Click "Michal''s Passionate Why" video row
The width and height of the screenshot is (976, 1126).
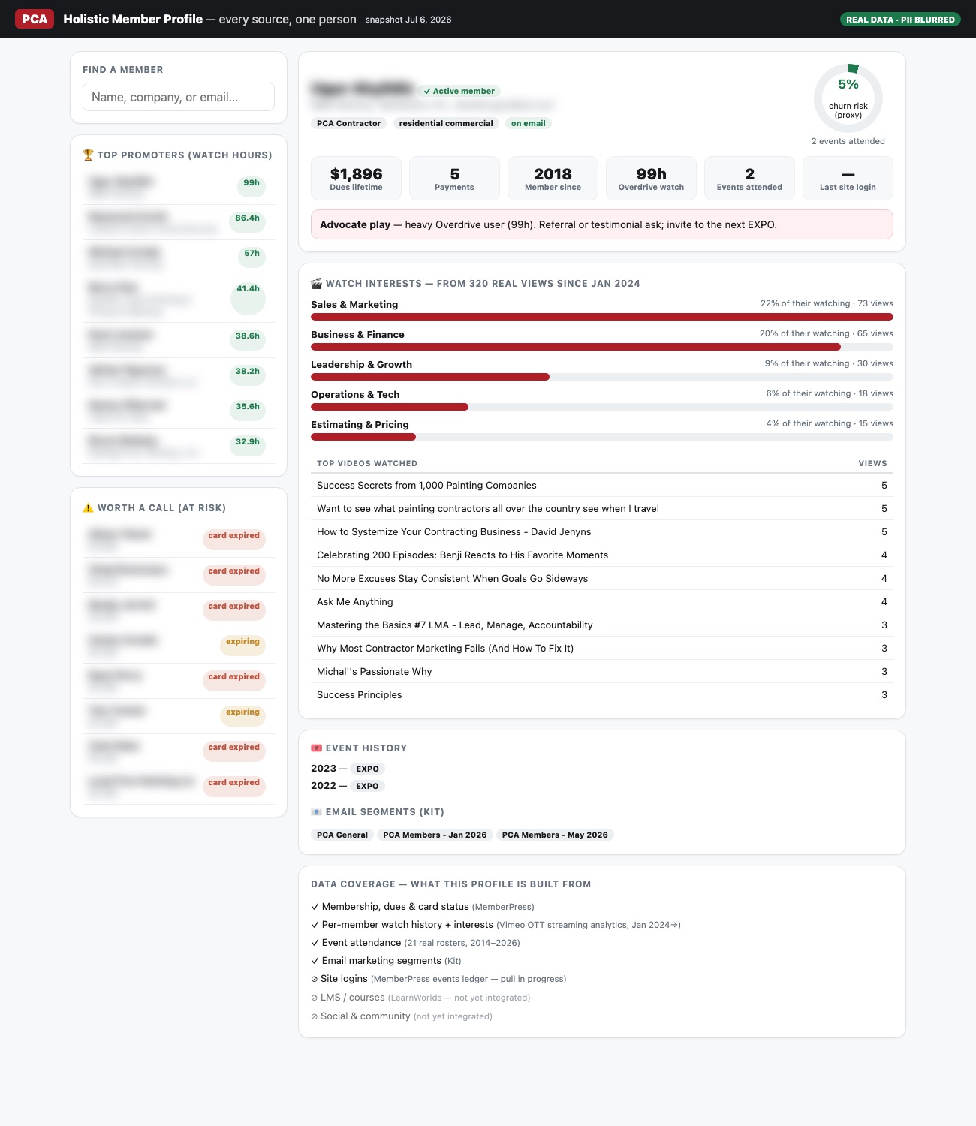[602, 672]
